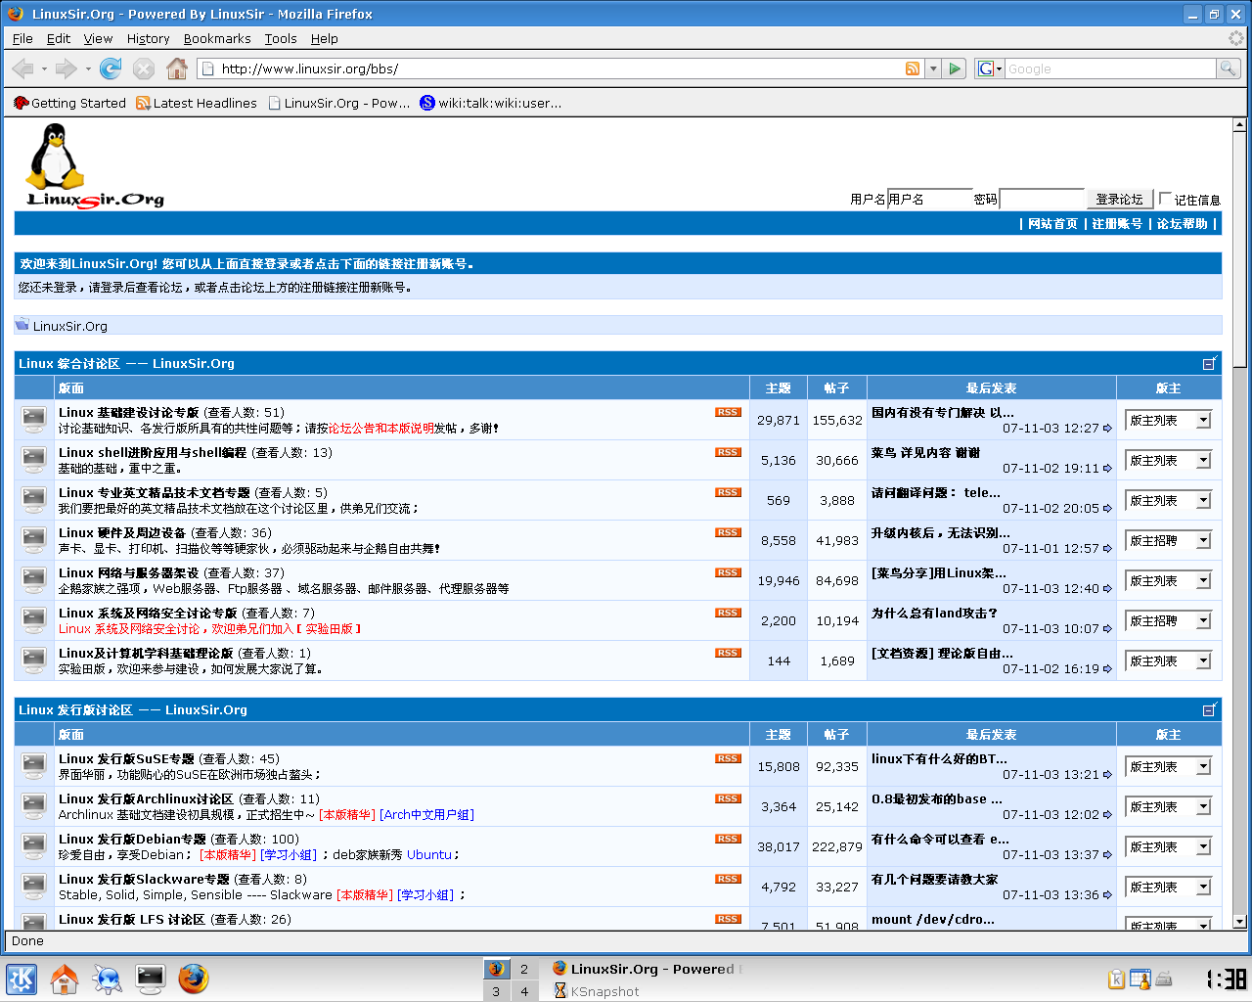Open the View menu
Viewport: 1252px width, 1002px height.
pos(98,38)
